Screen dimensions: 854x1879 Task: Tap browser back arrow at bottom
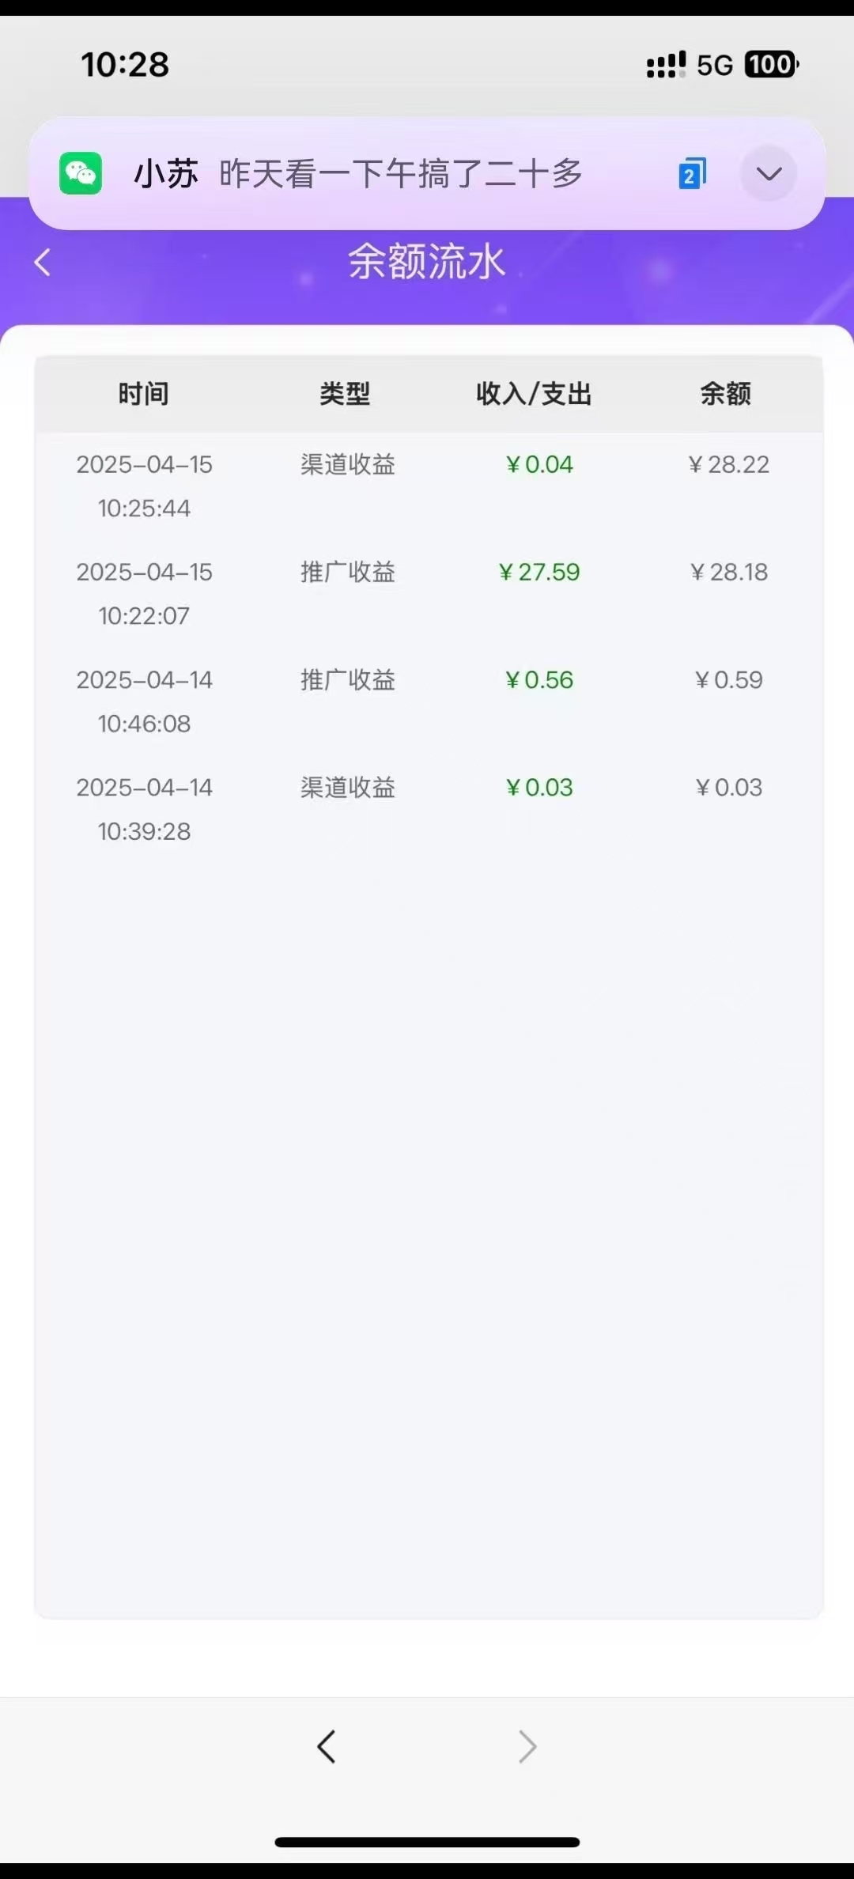[327, 1746]
